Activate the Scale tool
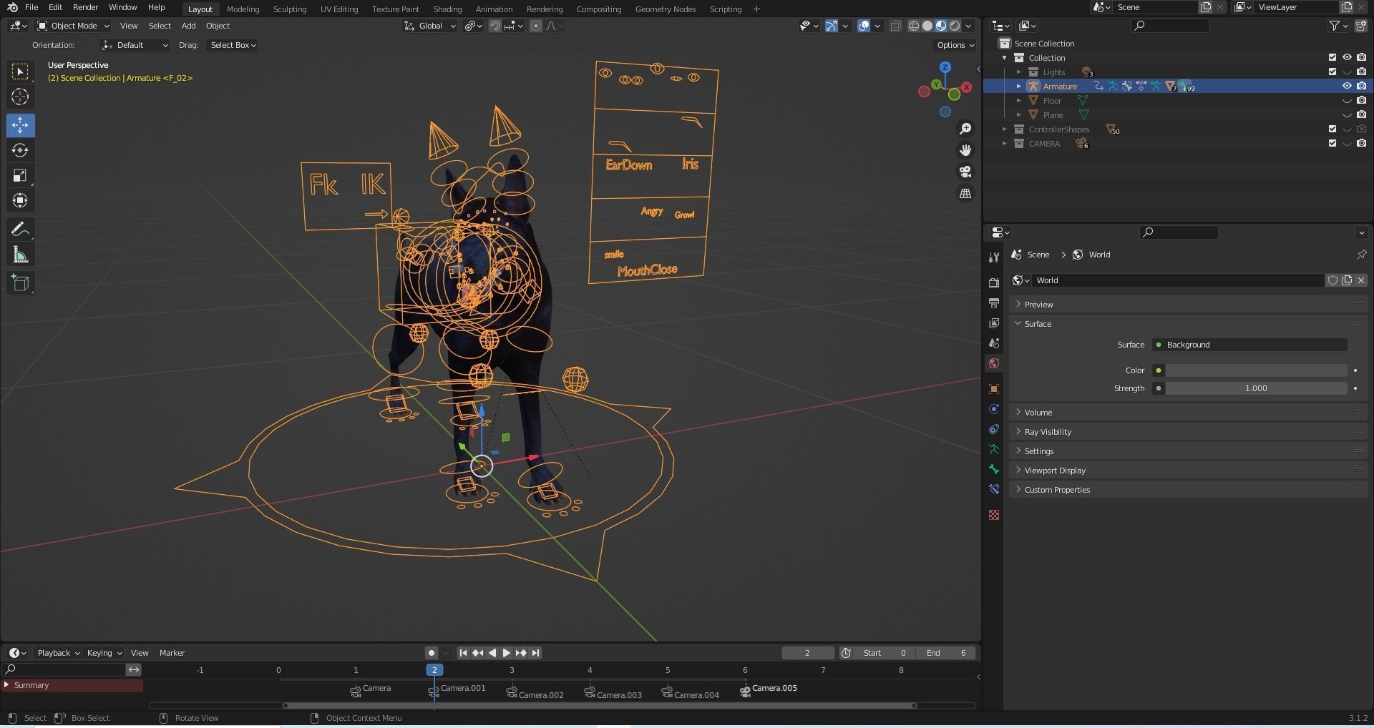 (20, 175)
